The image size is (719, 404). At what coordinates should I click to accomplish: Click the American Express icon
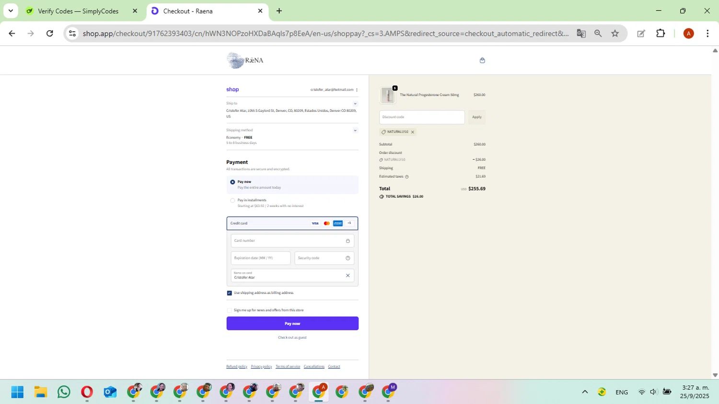tap(338, 223)
